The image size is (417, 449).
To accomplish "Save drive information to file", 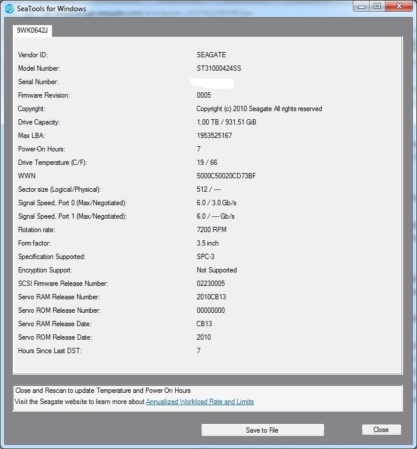I will [x=263, y=430].
